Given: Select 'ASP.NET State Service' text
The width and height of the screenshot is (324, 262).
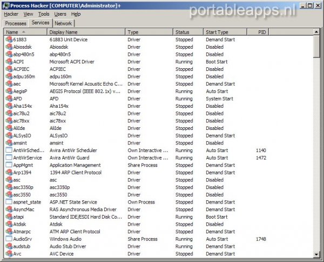Looking at the screenshot, I should coord(73,202).
